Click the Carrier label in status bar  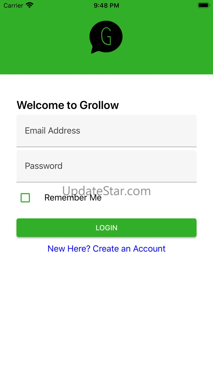13,5
